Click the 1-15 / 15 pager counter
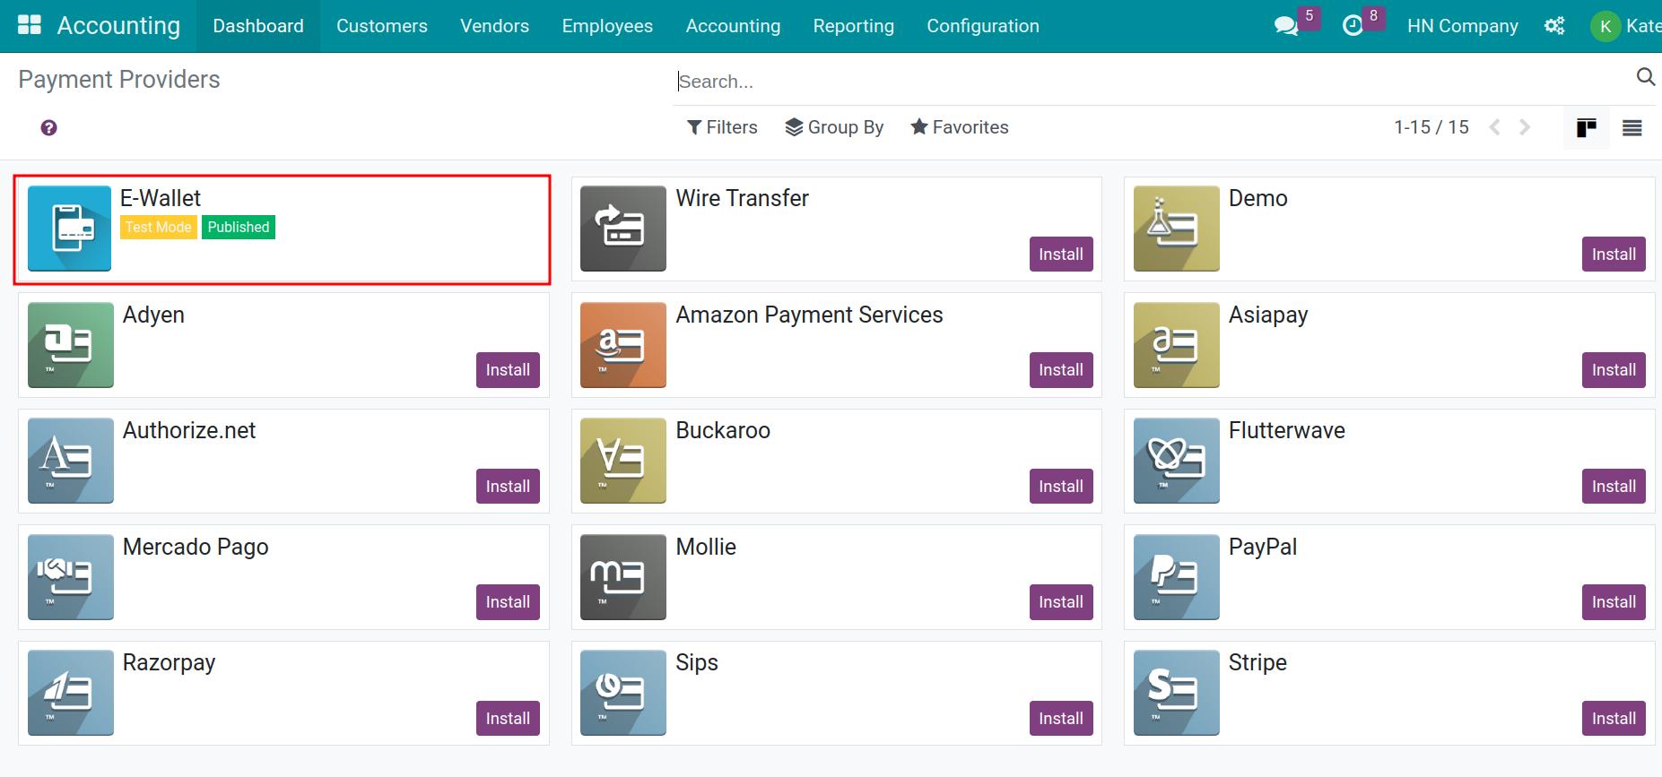This screenshot has height=777, width=1662. point(1431,127)
